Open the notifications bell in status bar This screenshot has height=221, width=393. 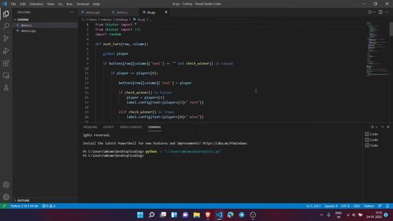[x=387, y=206]
